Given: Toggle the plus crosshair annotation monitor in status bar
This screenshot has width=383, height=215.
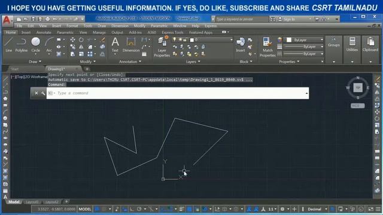Looking at the screenshot, I should [294, 209].
